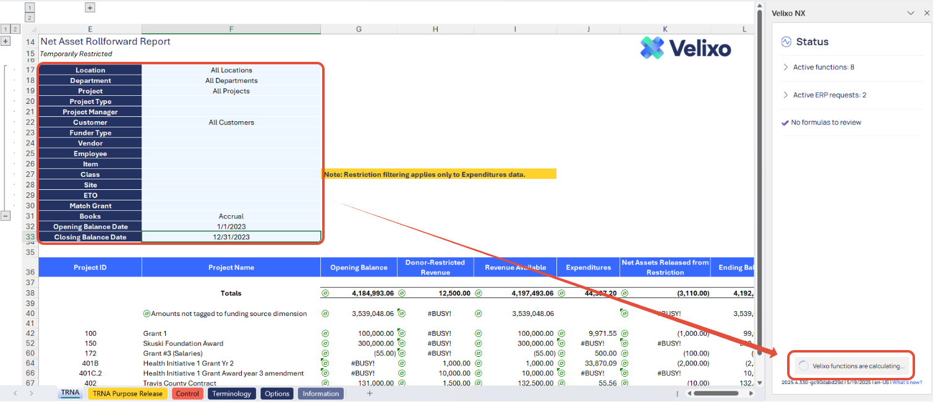Select column H header
Image resolution: width=933 pixels, height=402 pixels.
pyautogui.click(x=435, y=29)
